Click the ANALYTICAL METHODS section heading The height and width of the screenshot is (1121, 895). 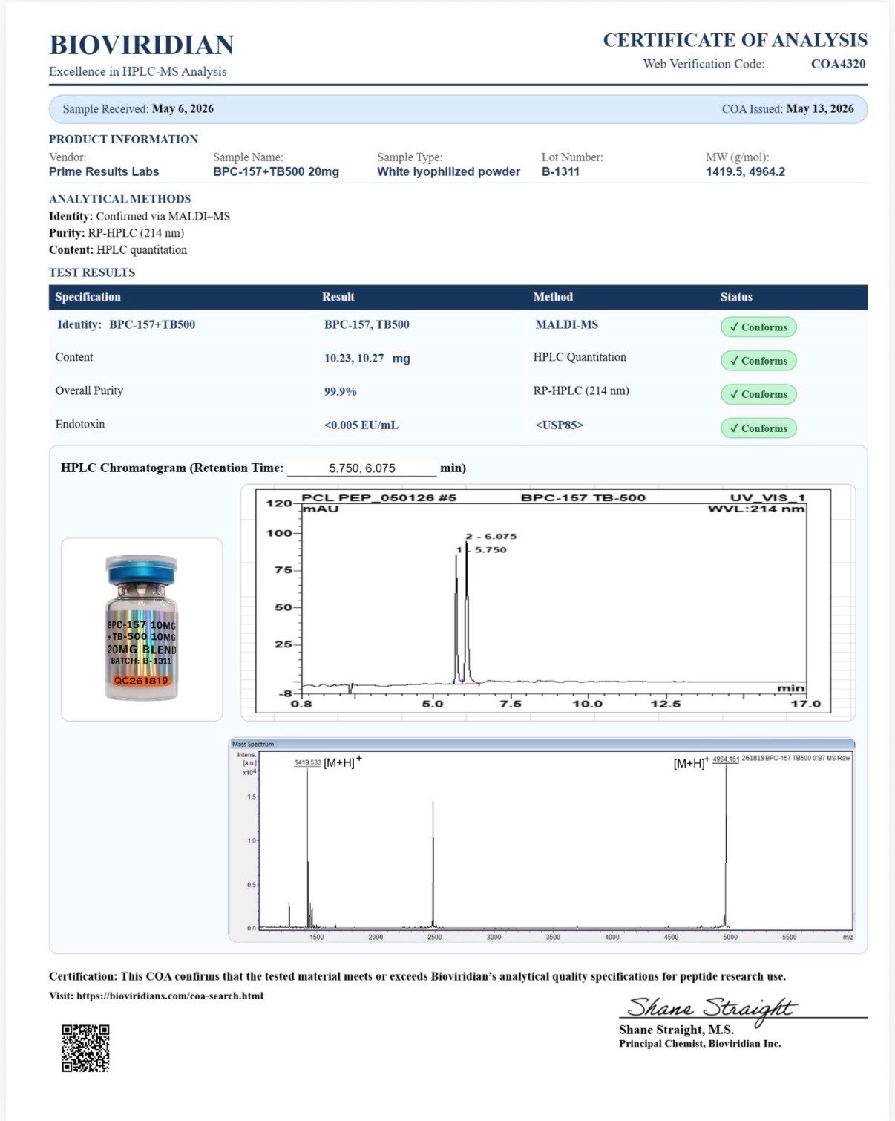click(x=119, y=198)
